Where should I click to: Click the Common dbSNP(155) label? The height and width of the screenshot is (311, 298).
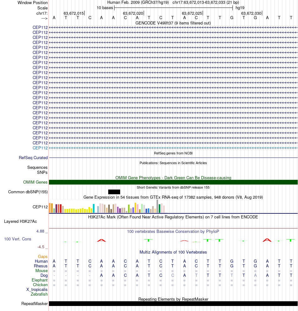[x=28, y=192]
